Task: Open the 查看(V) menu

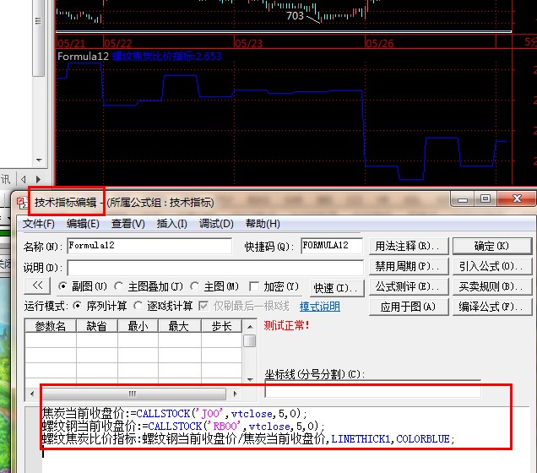Action: pyautogui.click(x=128, y=224)
